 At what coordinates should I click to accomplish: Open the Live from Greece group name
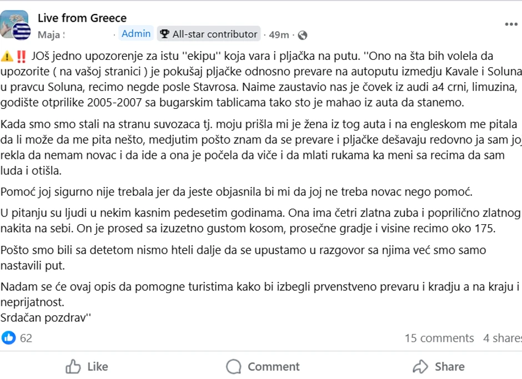point(83,17)
